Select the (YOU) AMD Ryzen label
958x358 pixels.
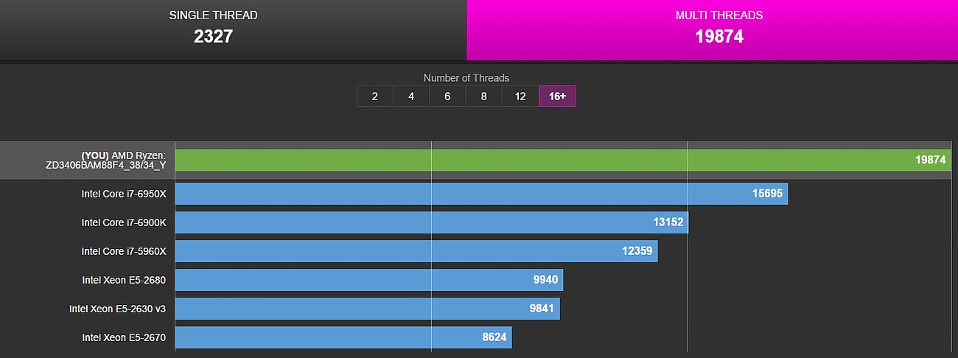tap(106, 161)
